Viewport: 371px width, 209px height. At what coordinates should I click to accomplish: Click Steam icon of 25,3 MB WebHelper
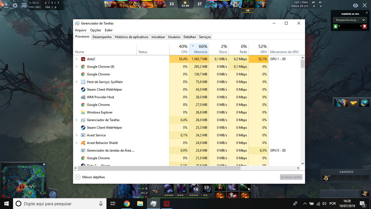[x=83, y=128]
